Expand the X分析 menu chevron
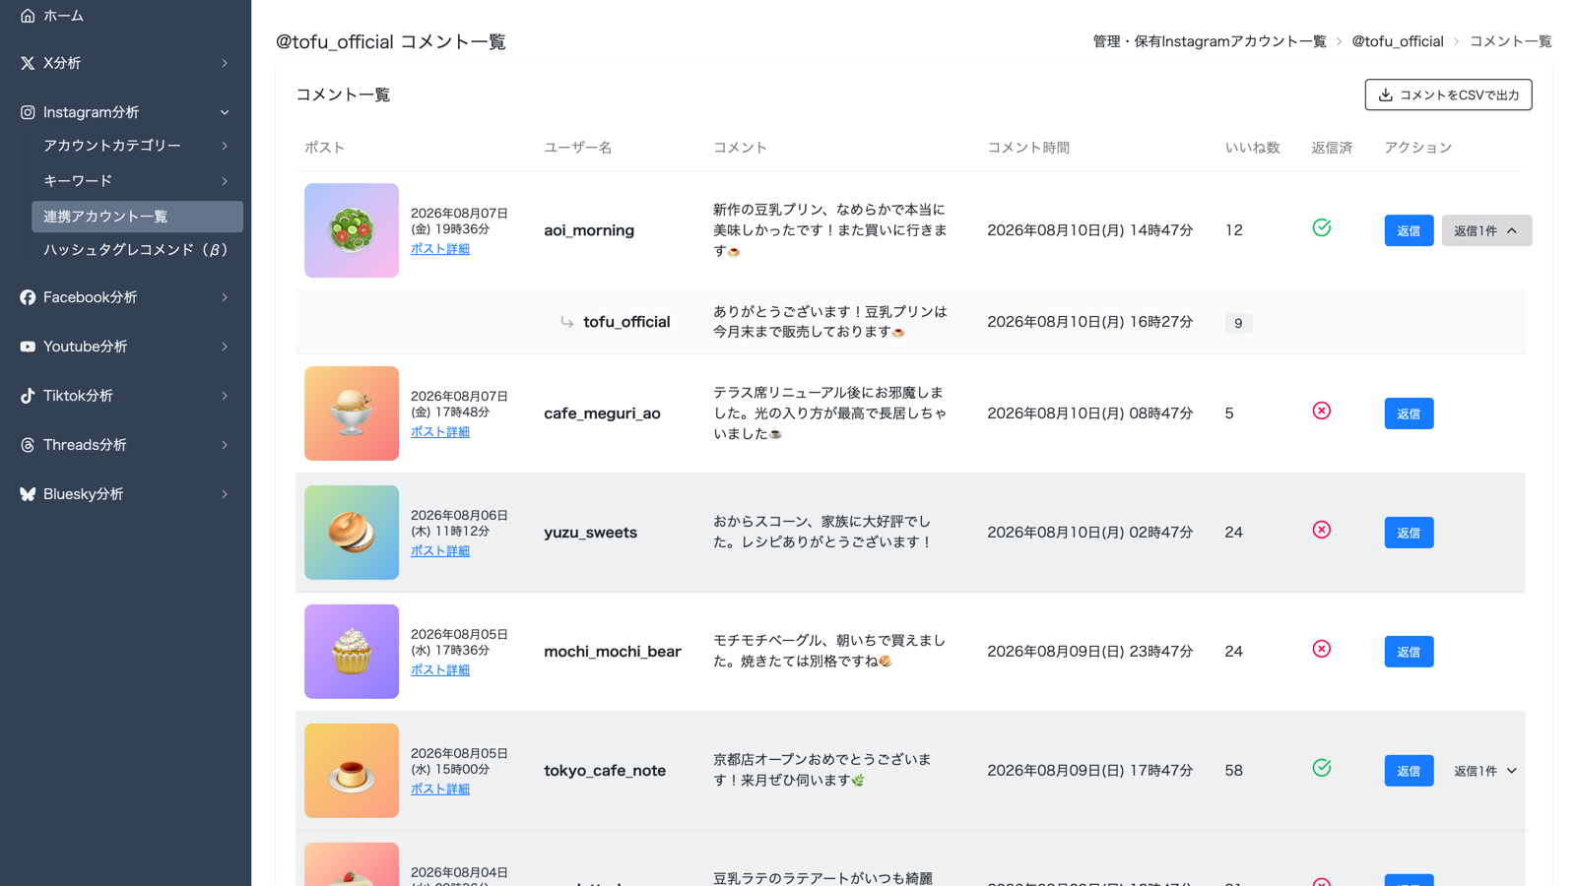1576x886 pixels. pyautogui.click(x=225, y=63)
